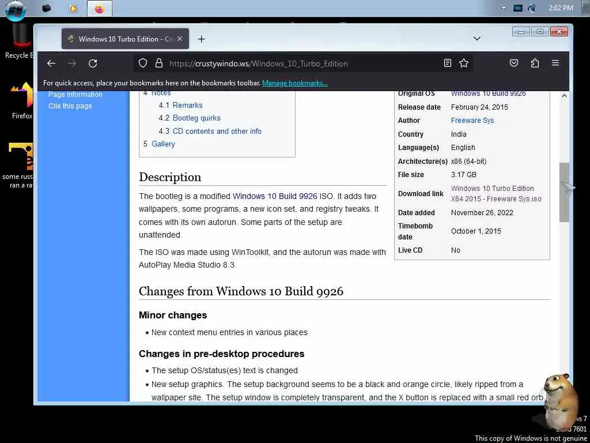Click the page vertical scrollbar thumb

[564, 192]
